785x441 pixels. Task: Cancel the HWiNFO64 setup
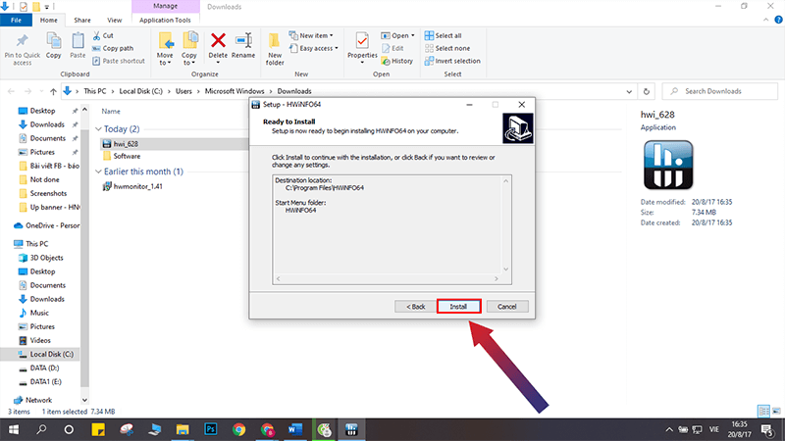point(506,307)
